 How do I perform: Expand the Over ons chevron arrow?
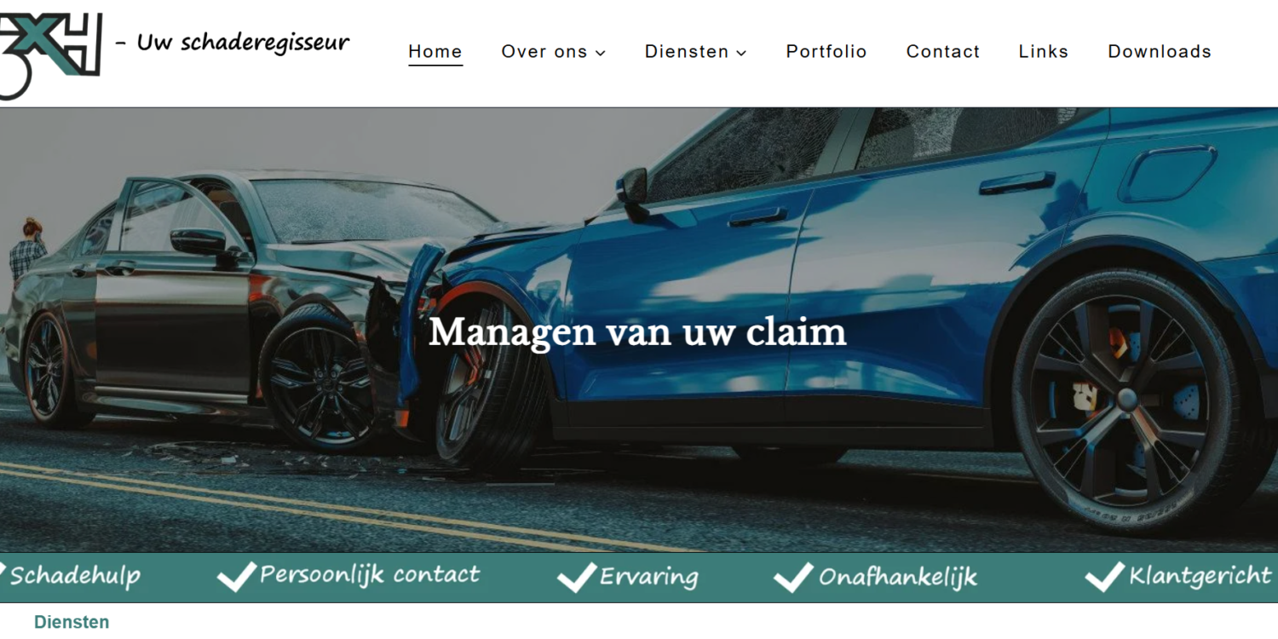[601, 53]
